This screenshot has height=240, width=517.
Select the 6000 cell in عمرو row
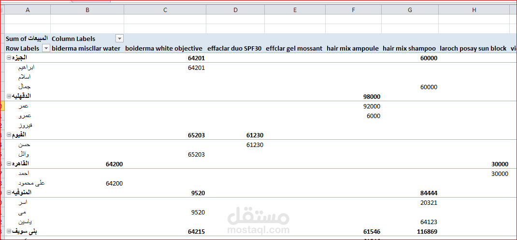(373, 116)
